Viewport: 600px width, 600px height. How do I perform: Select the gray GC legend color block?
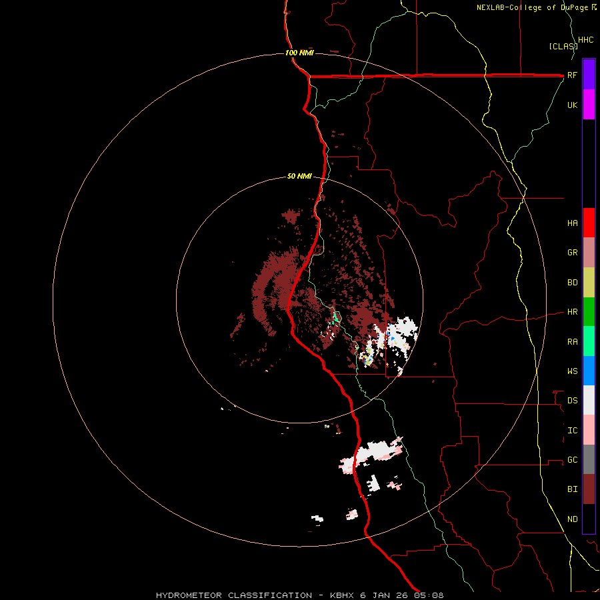coord(589,459)
